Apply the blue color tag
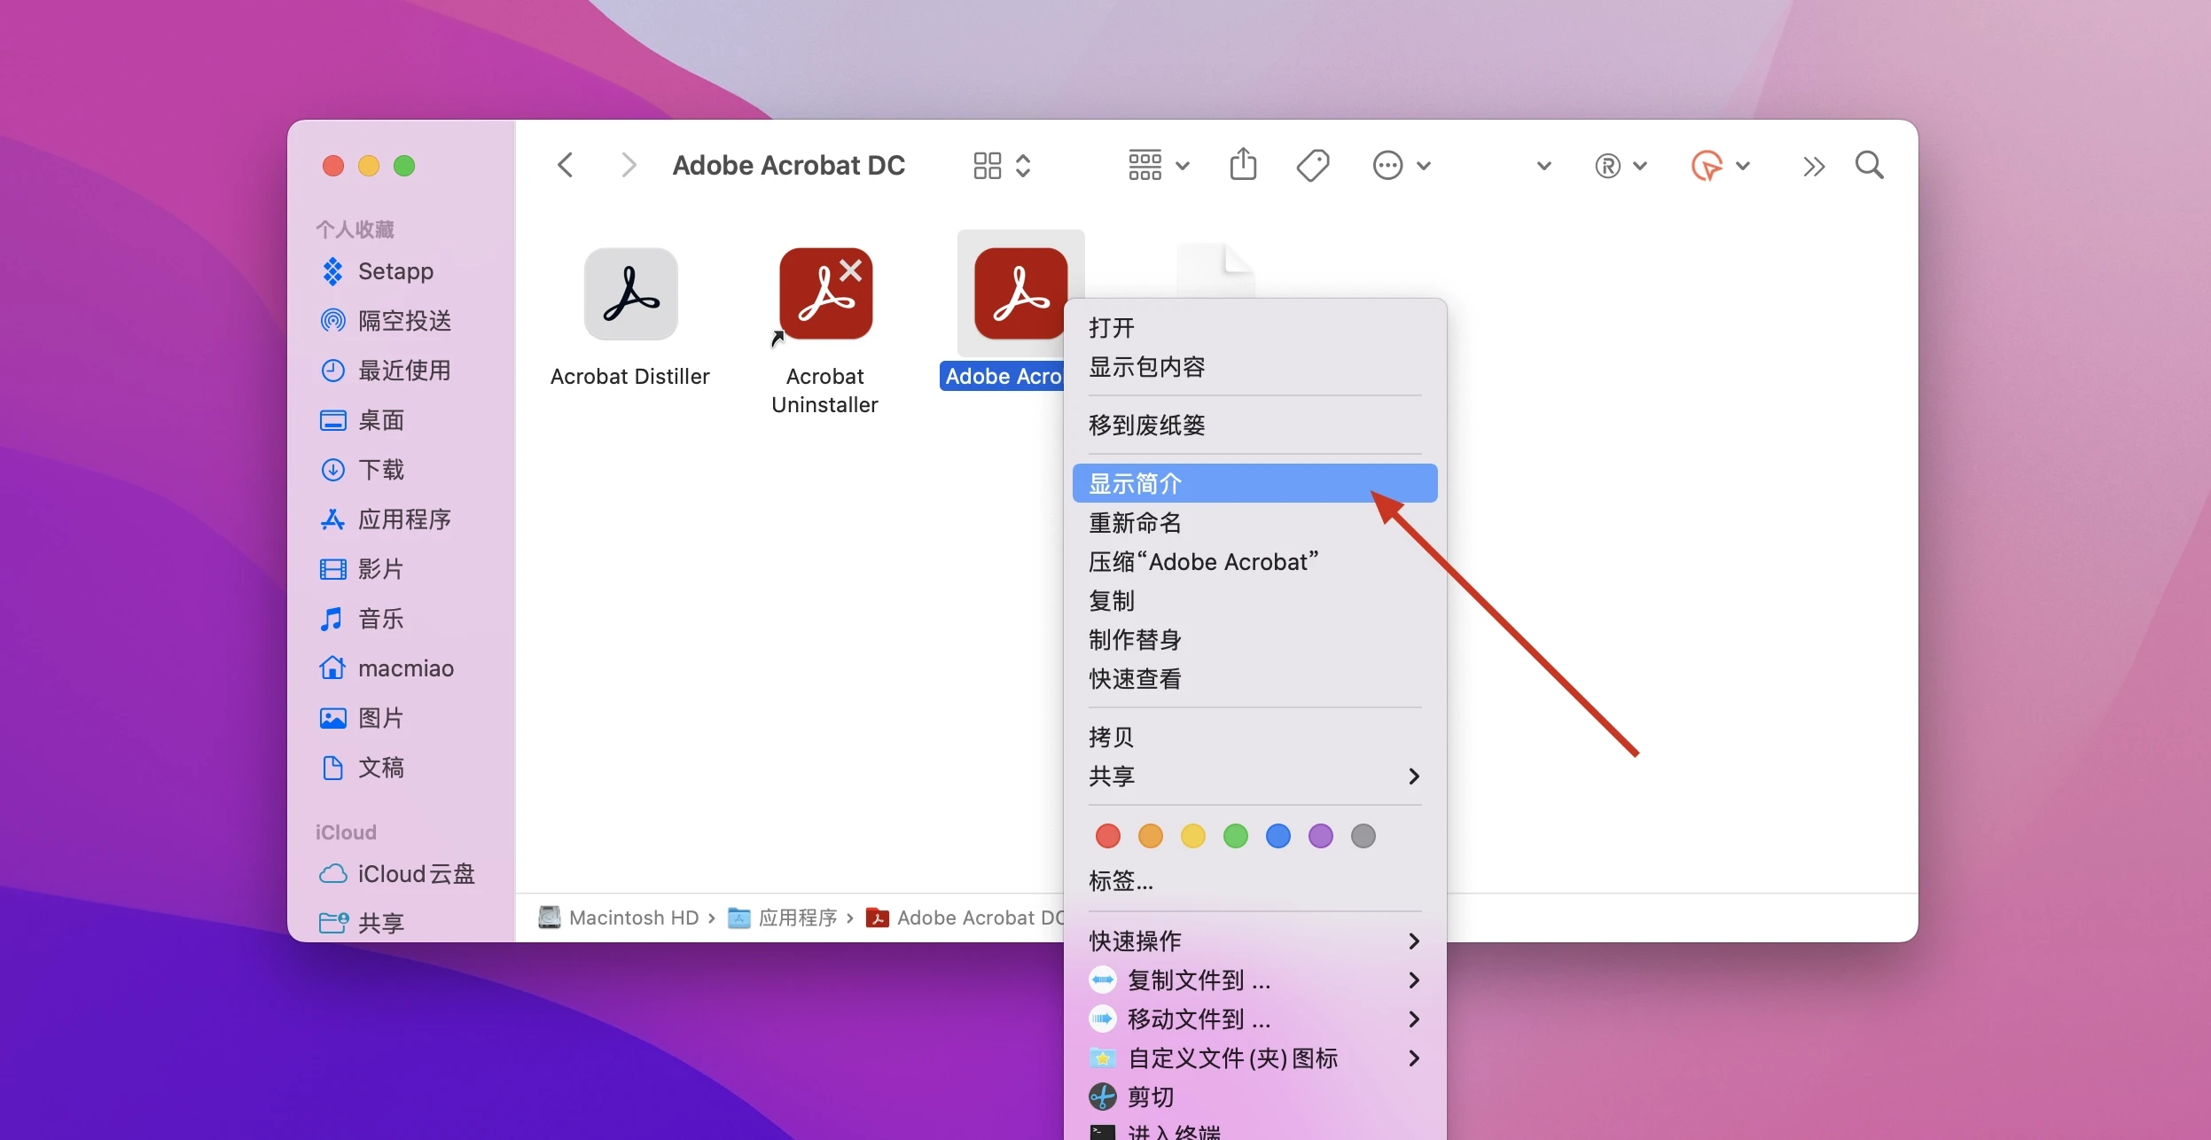2211x1140 pixels. coord(1277,836)
